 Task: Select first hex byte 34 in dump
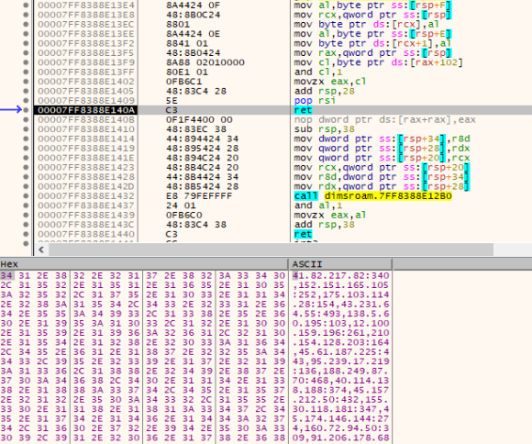[6, 275]
